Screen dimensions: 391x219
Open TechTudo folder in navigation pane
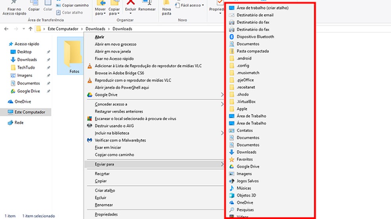tap(23, 67)
